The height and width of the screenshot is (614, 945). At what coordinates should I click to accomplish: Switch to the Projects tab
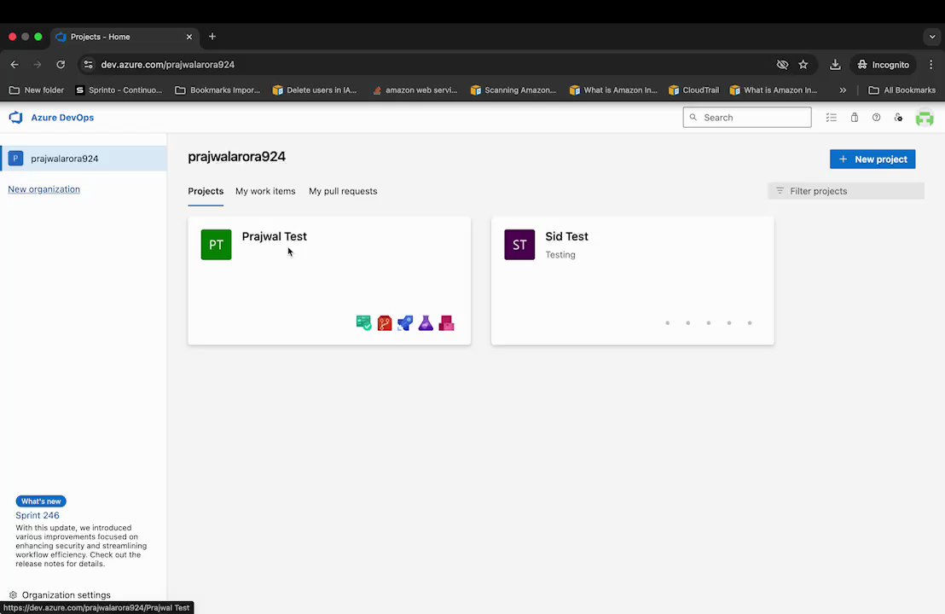[x=206, y=191]
